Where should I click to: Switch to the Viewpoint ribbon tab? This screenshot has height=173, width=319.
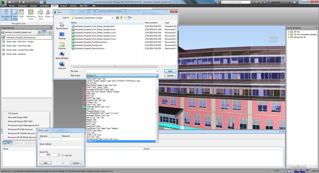pyautogui.click(x=22, y=6)
